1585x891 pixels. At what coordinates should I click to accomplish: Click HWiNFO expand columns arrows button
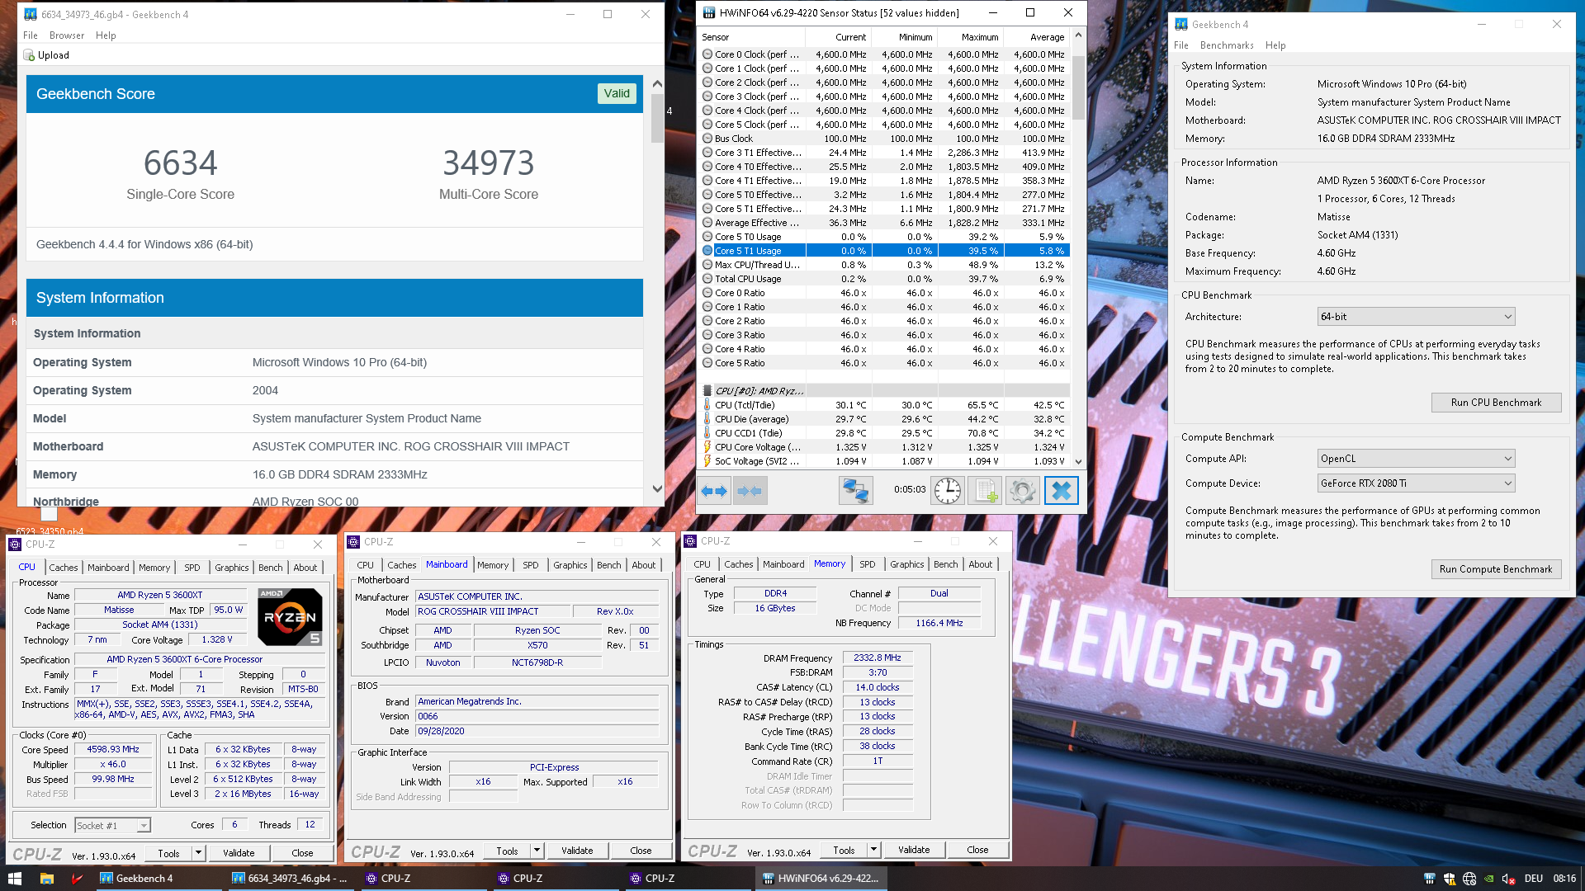click(714, 491)
